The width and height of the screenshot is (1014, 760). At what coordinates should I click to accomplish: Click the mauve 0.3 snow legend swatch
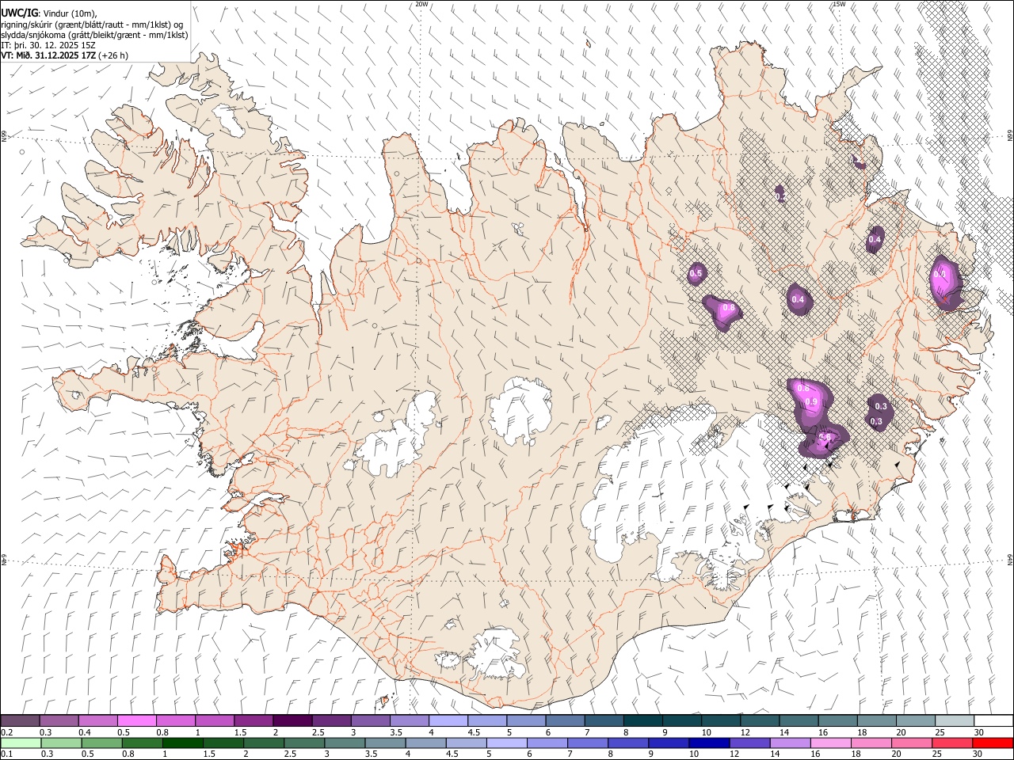pos(59,721)
